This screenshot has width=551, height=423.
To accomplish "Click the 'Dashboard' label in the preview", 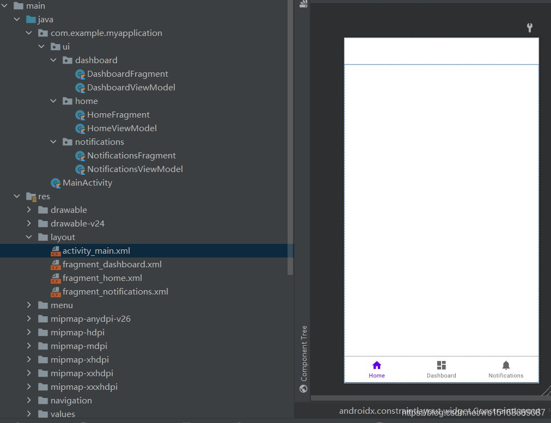I will pos(442,376).
